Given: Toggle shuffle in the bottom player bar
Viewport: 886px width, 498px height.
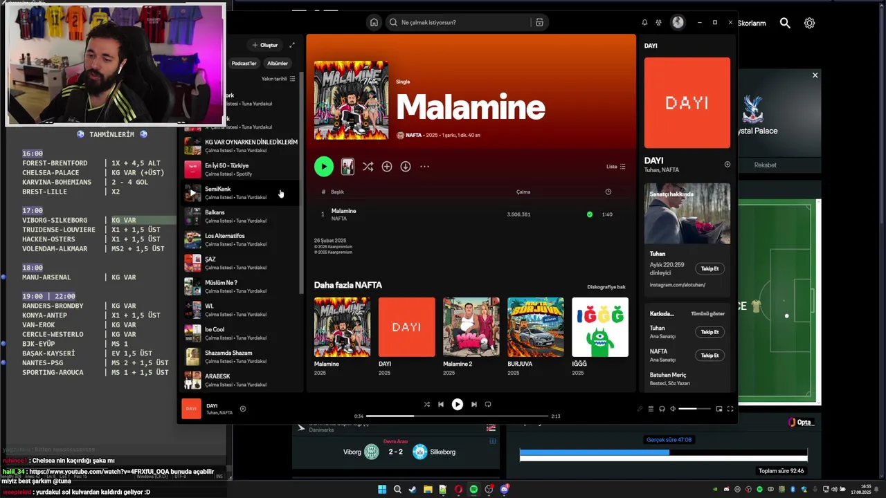Looking at the screenshot, I should pos(426,405).
